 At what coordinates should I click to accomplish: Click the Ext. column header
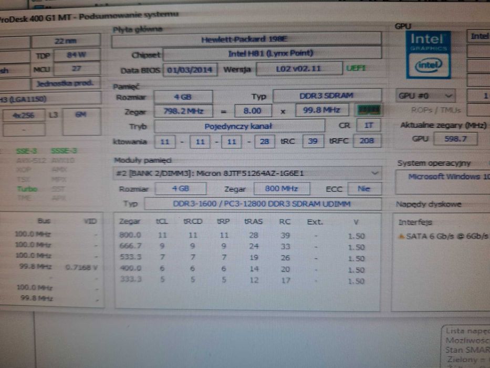point(315,222)
